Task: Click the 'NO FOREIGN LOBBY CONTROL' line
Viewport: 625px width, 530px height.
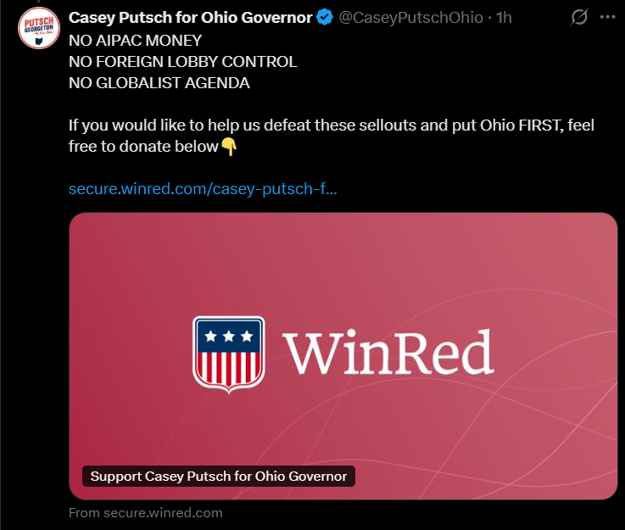Action: coord(182,61)
